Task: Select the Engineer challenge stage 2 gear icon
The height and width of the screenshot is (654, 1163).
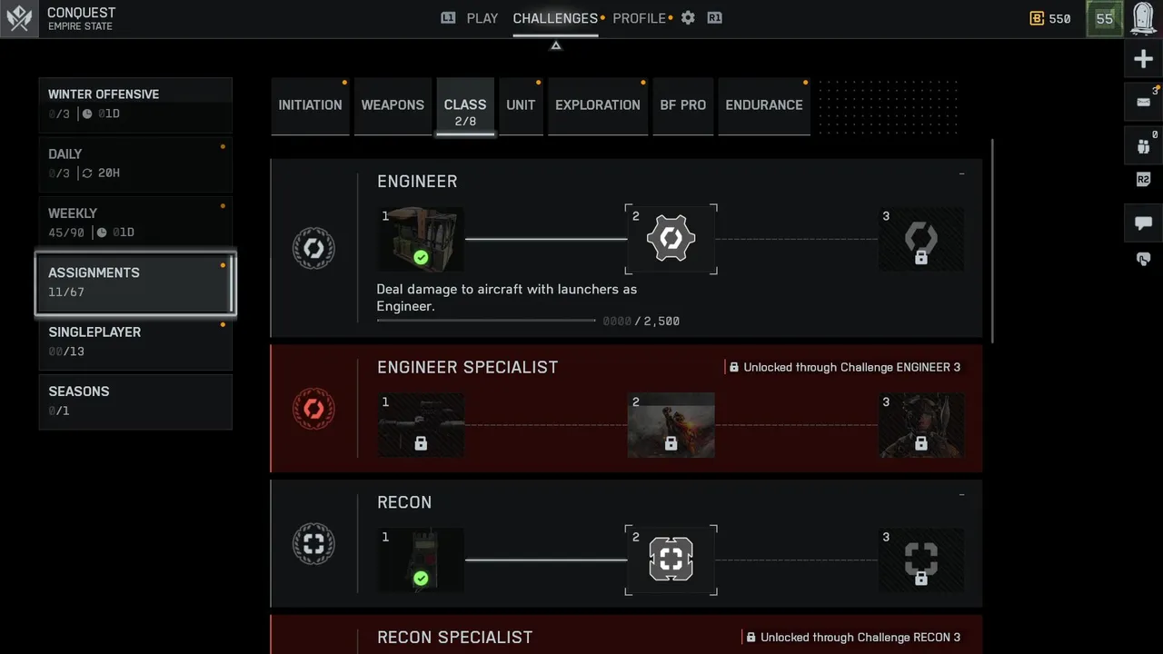Action: (671, 239)
